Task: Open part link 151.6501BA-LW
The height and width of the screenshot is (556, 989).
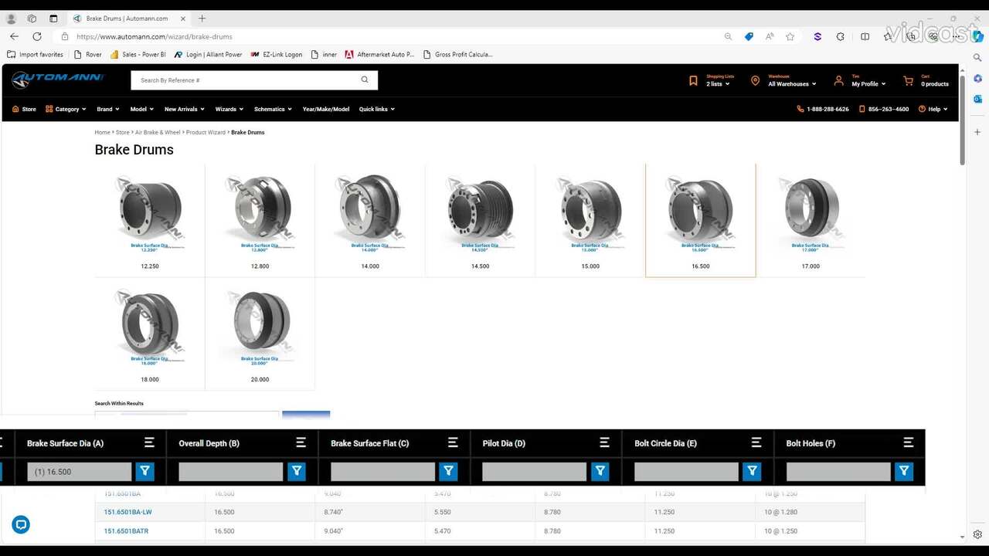Action: tap(127, 512)
